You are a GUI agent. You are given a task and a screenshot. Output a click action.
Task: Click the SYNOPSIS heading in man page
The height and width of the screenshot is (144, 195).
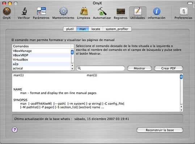tap(20, 100)
